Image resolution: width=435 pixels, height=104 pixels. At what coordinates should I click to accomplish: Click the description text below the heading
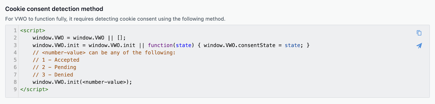115,19
